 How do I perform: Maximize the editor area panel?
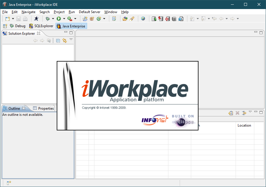coord(261,32)
